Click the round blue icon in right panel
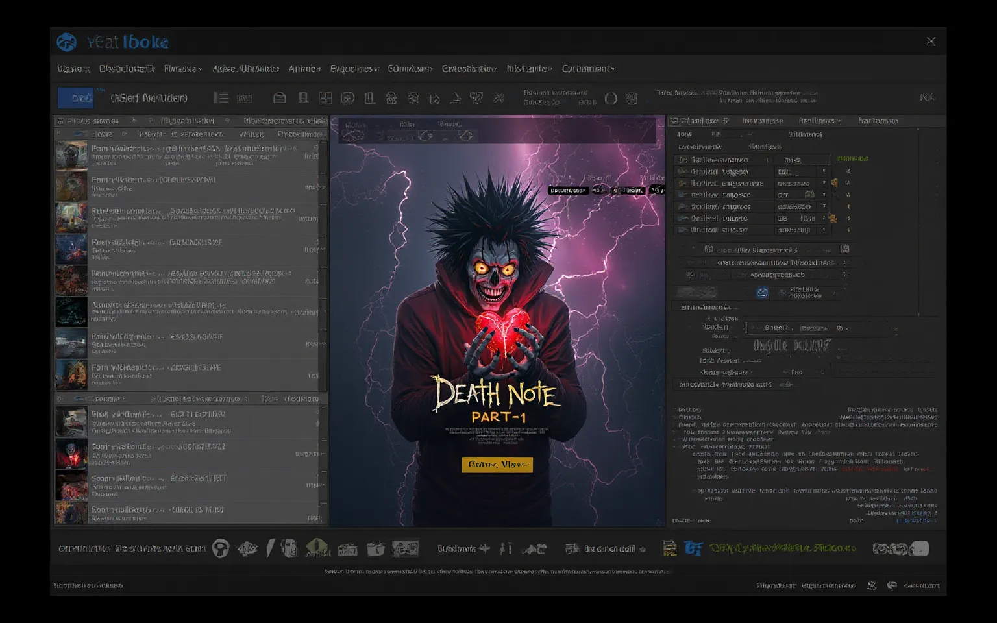The height and width of the screenshot is (623, 997). [x=763, y=293]
